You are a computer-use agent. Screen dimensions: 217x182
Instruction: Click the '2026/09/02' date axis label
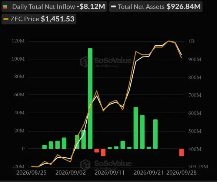pyautogui.click(x=71, y=173)
